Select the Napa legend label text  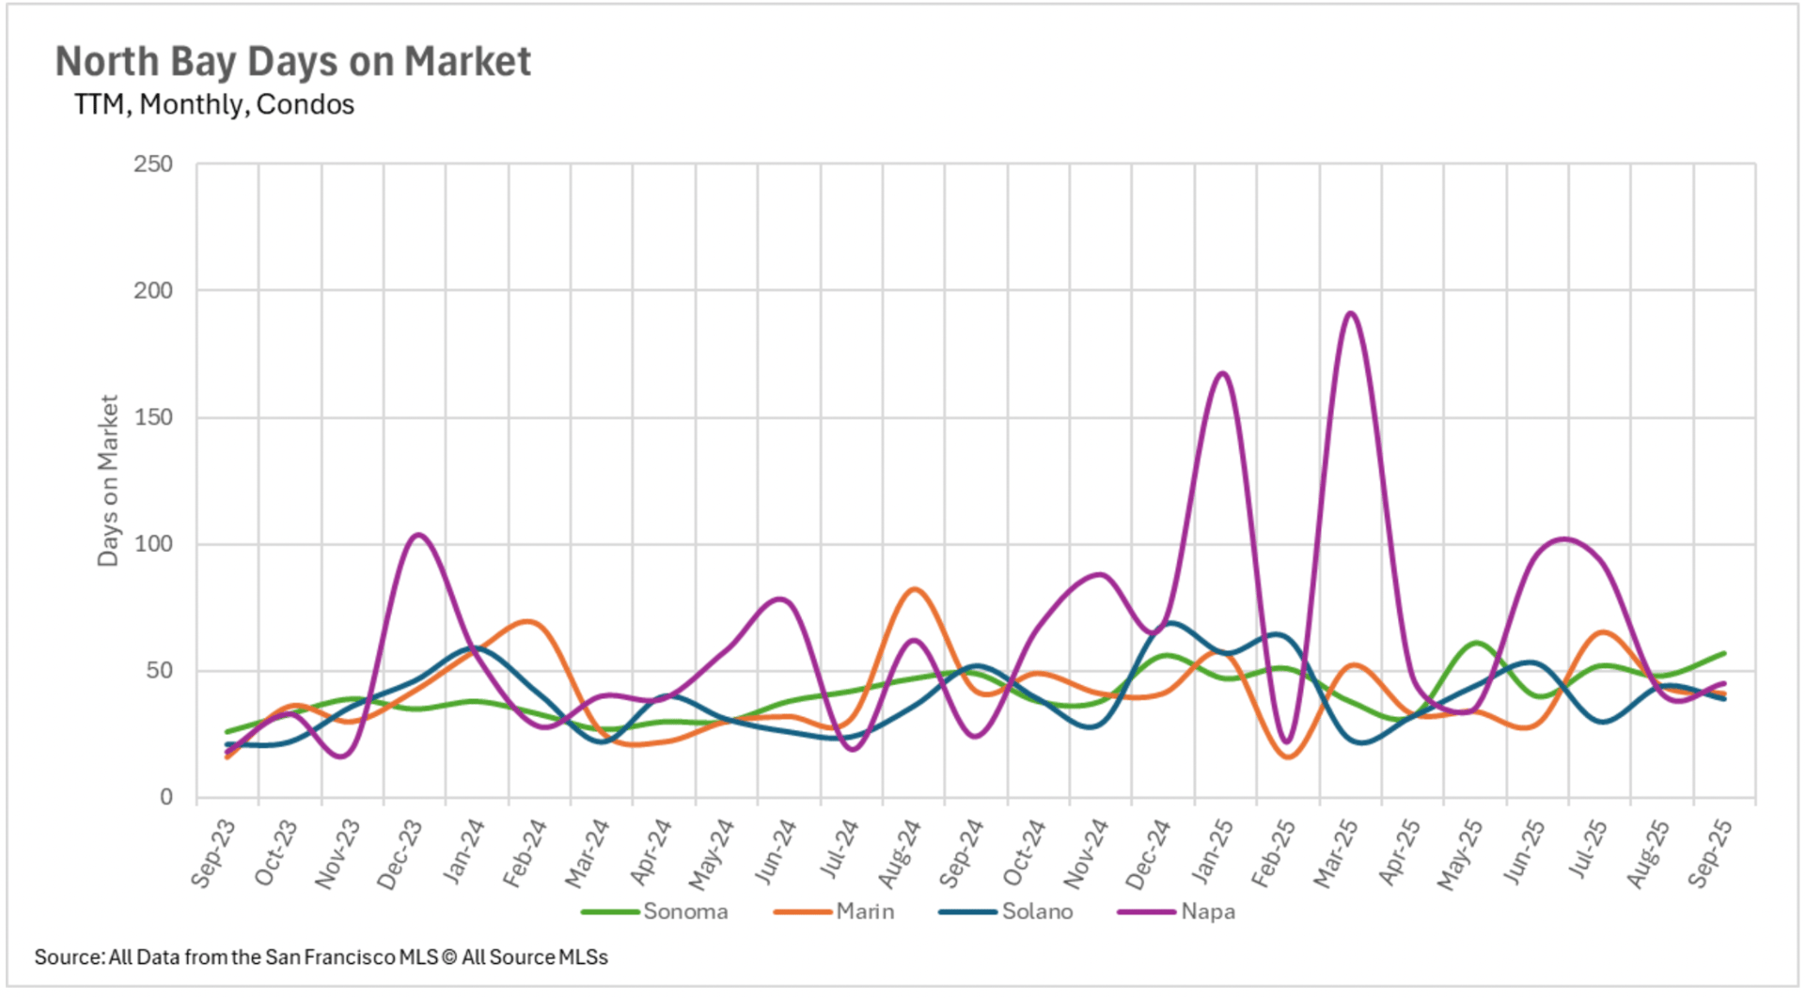coord(1208,912)
